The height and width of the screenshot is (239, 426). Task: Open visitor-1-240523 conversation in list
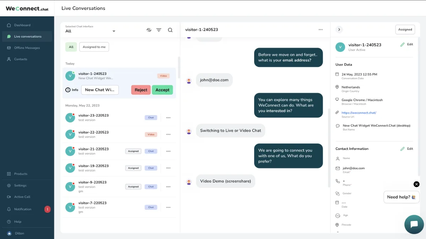click(x=119, y=76)
